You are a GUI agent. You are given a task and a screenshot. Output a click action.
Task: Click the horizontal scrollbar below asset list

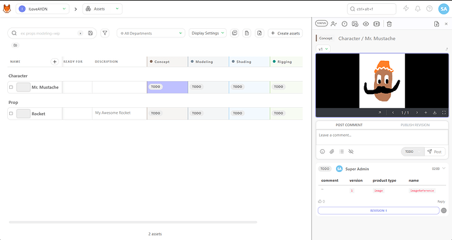click(133, 222)
